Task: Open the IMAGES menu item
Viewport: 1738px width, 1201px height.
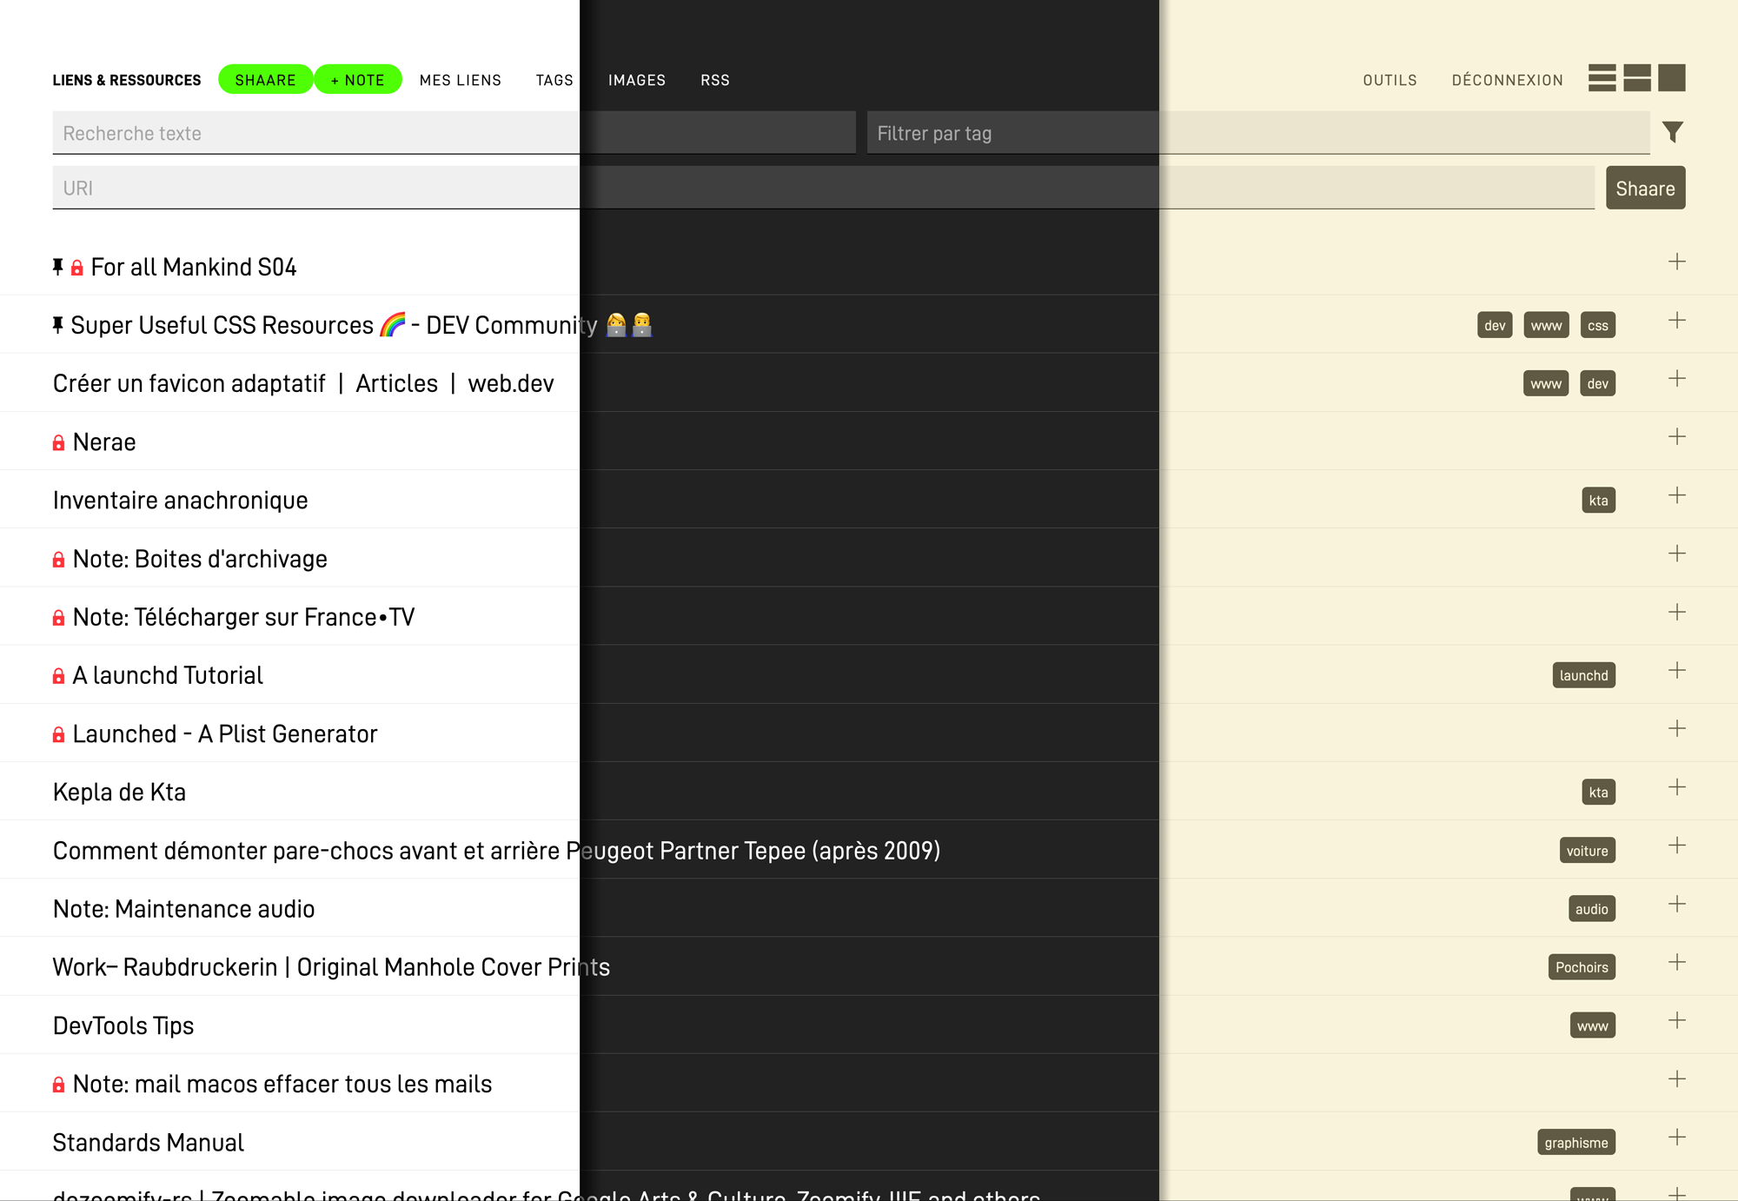Action: click(637, 80)
